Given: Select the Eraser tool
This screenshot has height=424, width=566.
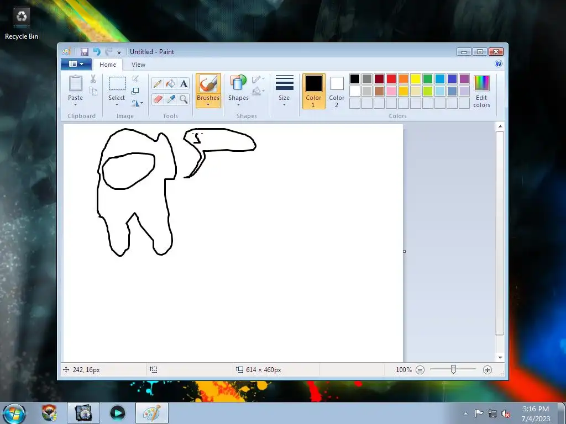Looking at the screenshot, I should (x=157, y=99).
